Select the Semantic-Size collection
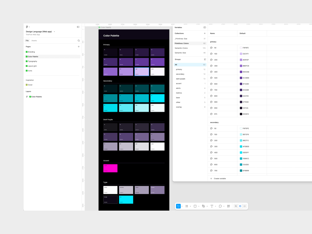This screenshot has height=234, width=312. pos(190,53)
